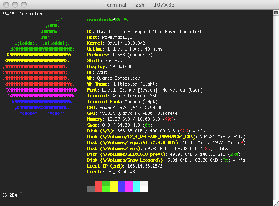The height and width of the screenshot is (206, 279).
Task: Click the Disk 'SL10.6.8_prev' line
Action: [166, 155]
